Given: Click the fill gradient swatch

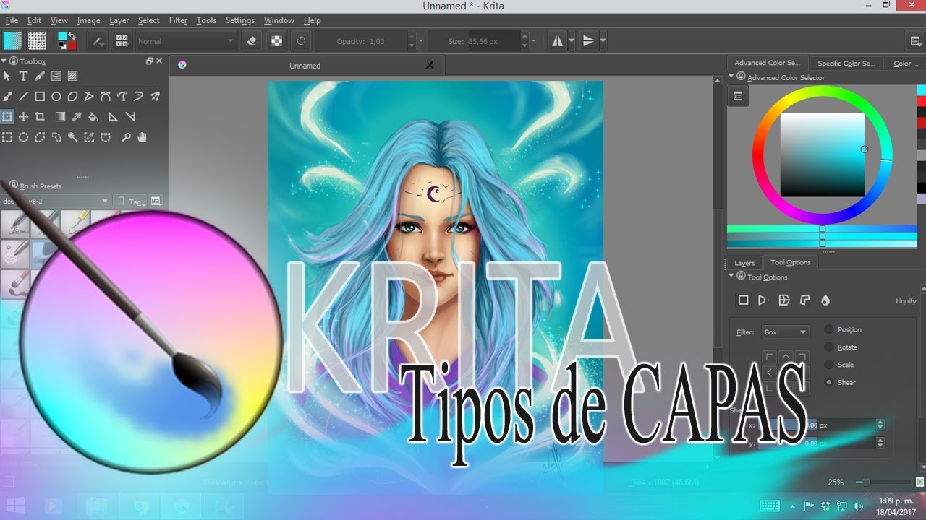Looking at the screenshot, I should point(13,41).
